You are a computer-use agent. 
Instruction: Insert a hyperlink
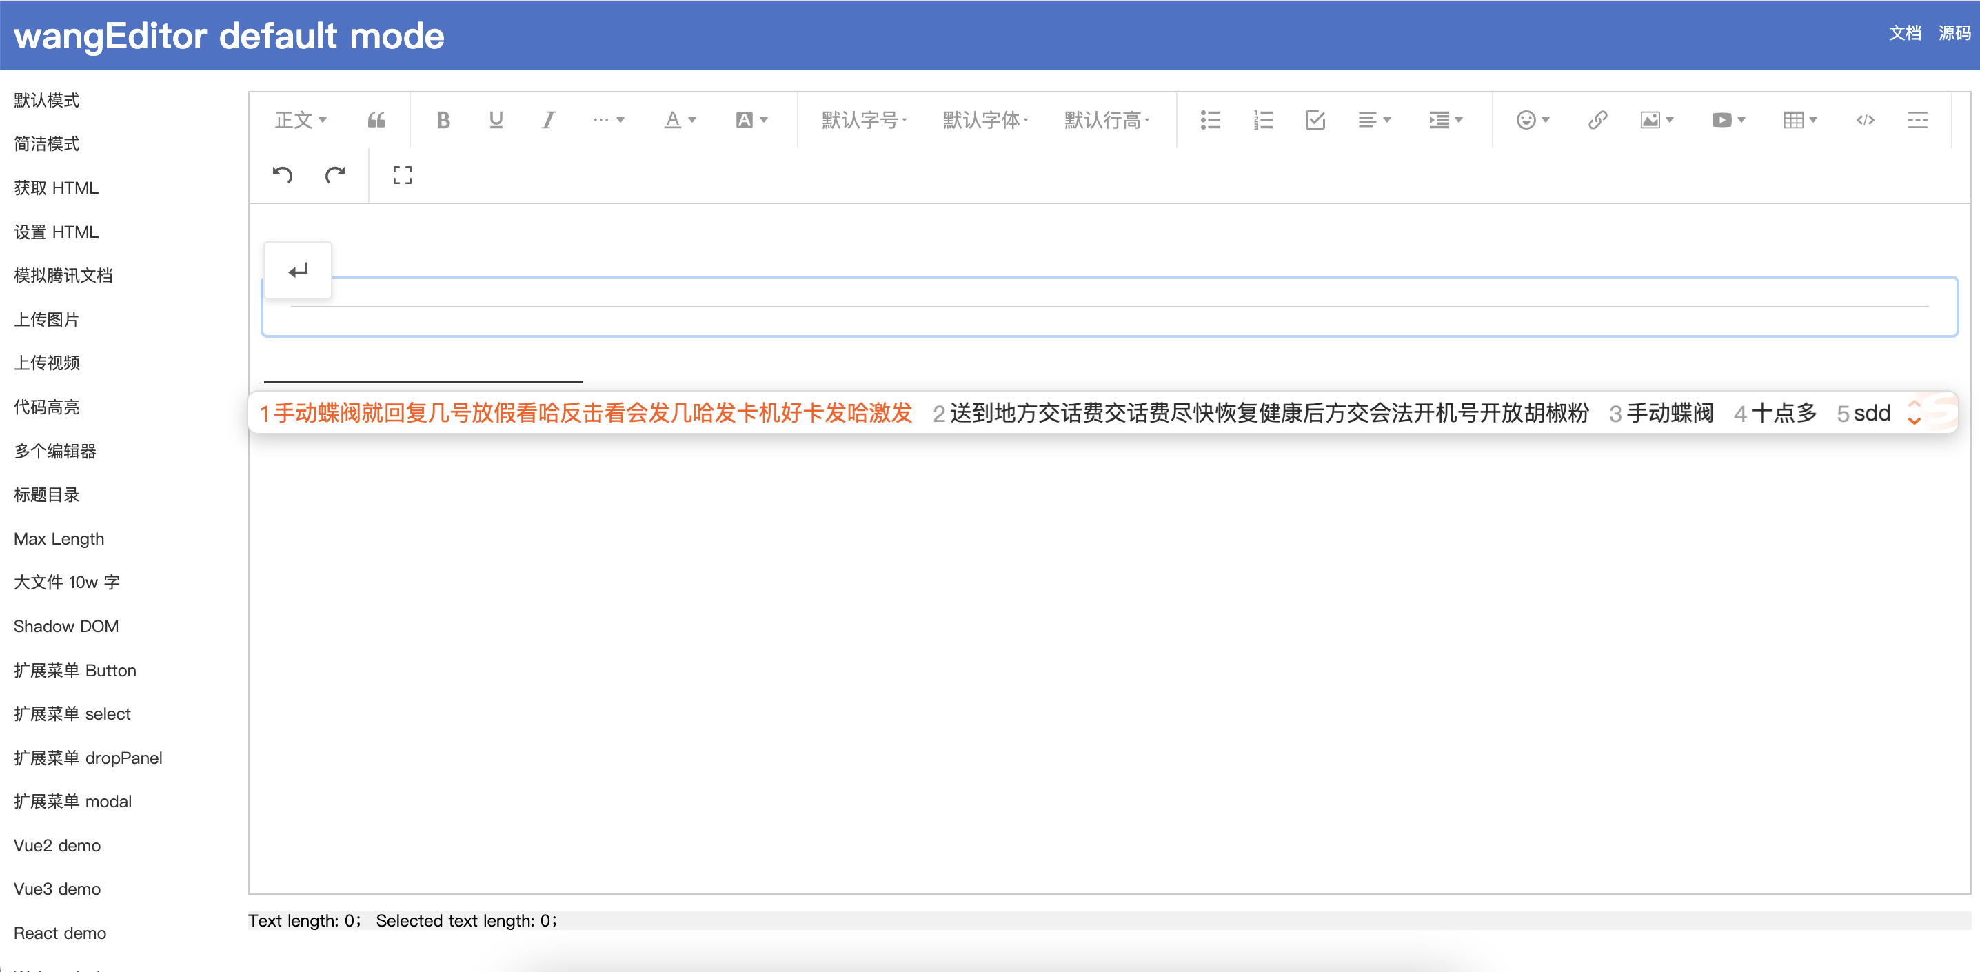[x=1597, y=120]
